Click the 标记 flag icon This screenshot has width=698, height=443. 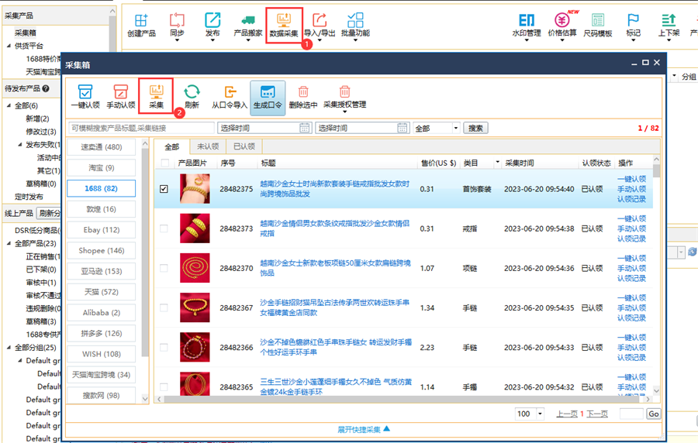click(x=633, y=26)
